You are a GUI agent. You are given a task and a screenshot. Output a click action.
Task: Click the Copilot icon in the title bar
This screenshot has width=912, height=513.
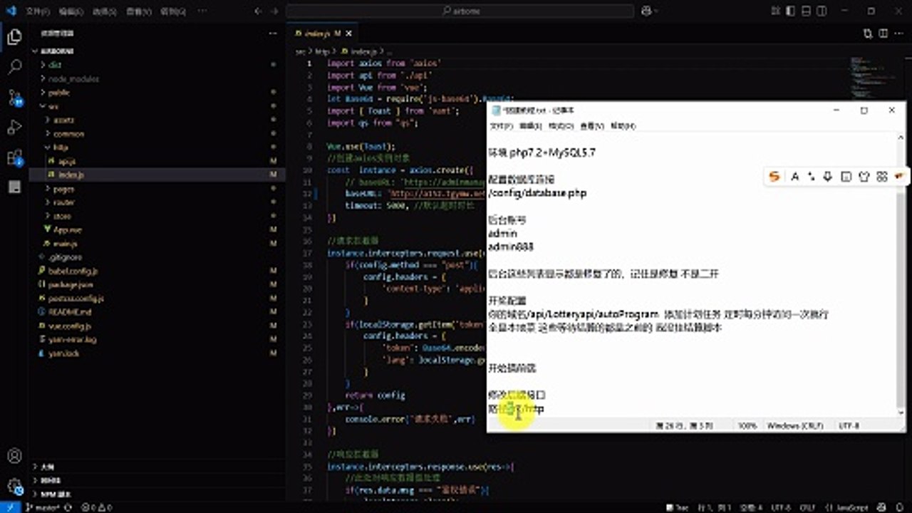click(647, 11)
